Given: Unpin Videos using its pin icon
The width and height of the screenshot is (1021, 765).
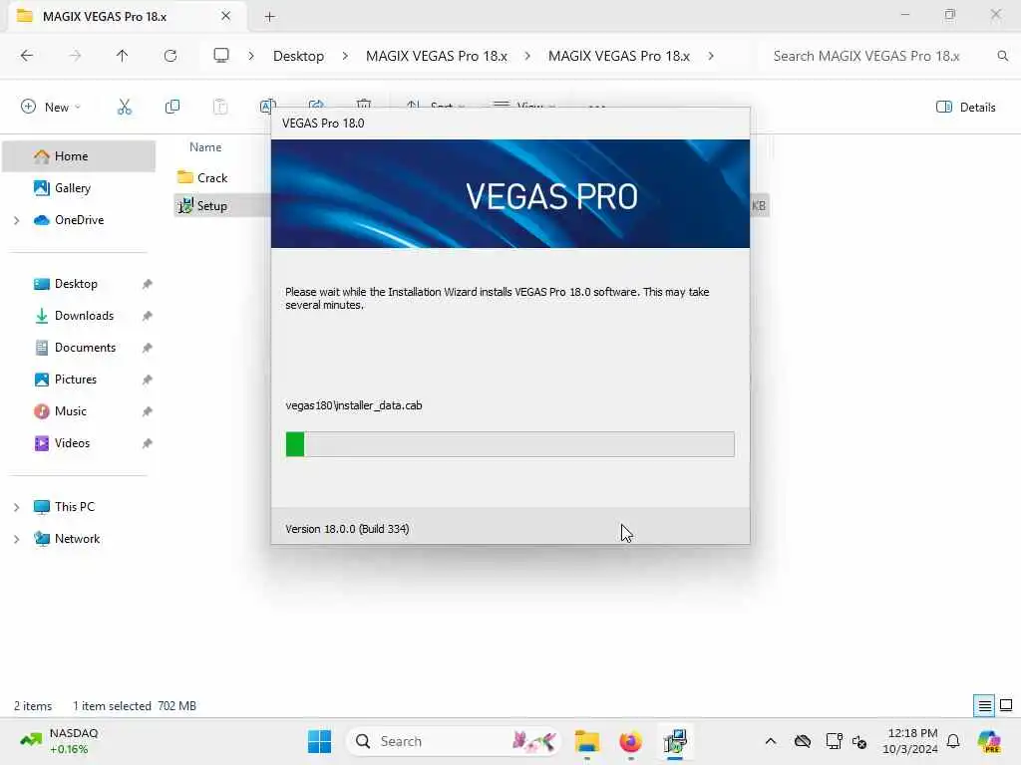Looking at the screenshot, I should coord(148,443).
